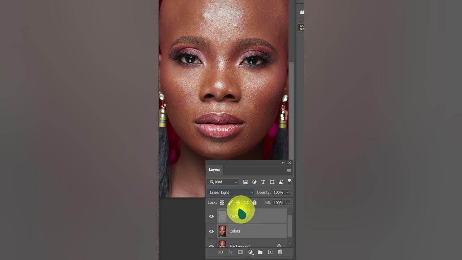The height and width of the screenshot is (260, 462).
Task: Create new fill or adjustment layer icon
Action: point(250,252)
